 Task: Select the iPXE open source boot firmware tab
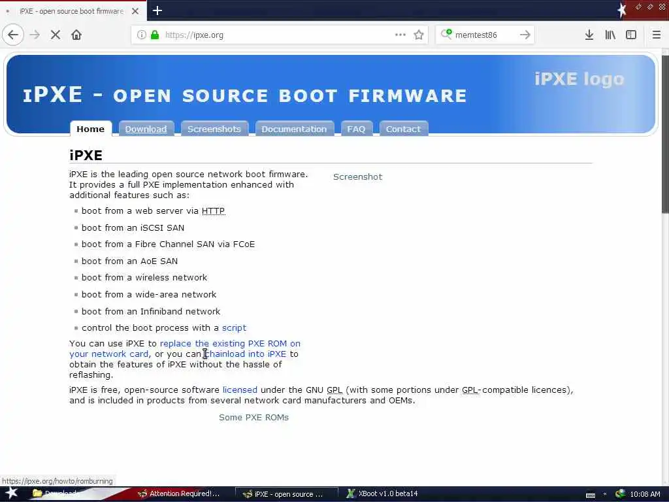click(x=71, y=11)
